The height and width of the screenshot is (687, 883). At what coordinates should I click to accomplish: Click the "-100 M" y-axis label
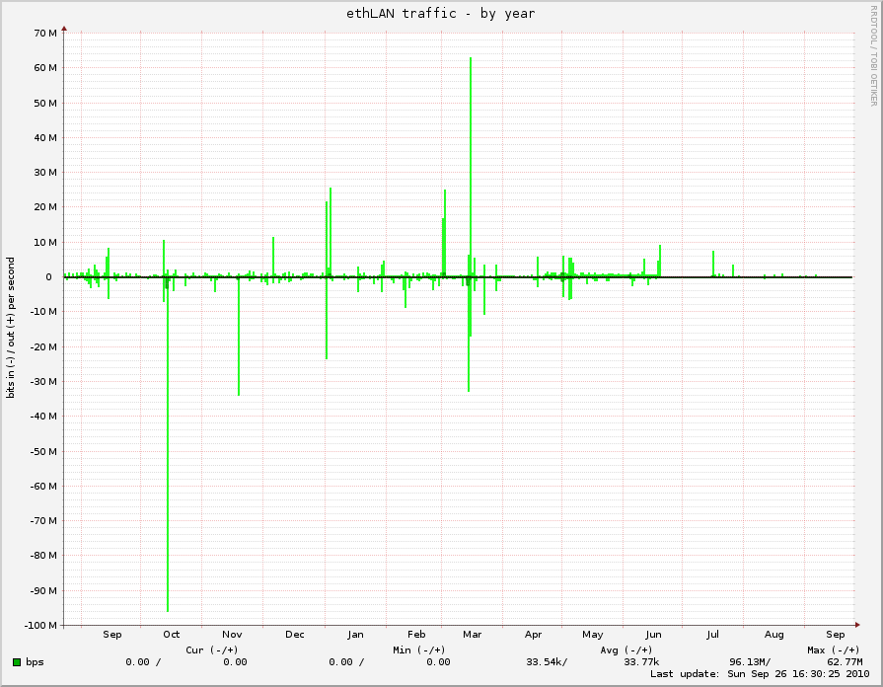pos(41,625)
